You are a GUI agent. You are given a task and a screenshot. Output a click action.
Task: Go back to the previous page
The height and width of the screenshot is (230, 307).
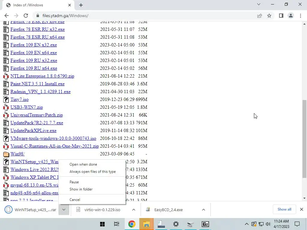coord(7,16)
